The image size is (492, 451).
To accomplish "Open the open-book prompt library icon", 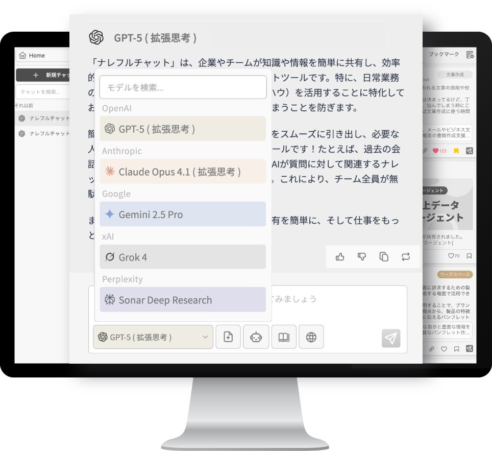I will (284, 337).
